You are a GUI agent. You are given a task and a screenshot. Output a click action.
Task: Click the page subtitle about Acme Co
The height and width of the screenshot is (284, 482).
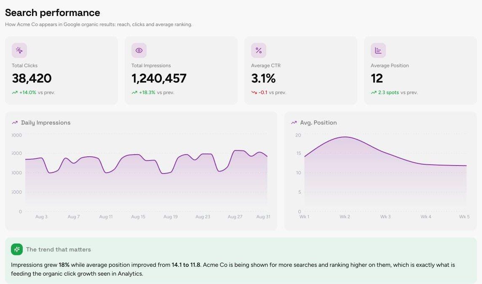(x=99, y=24)
